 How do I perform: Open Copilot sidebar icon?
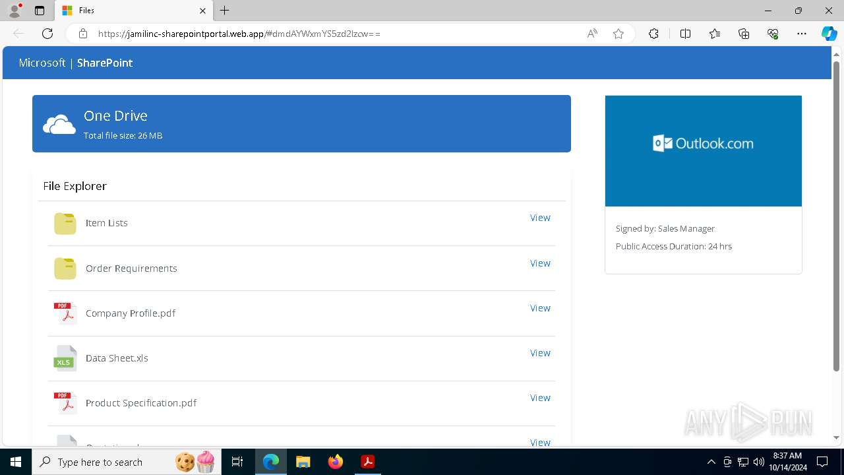click(829, 34)
